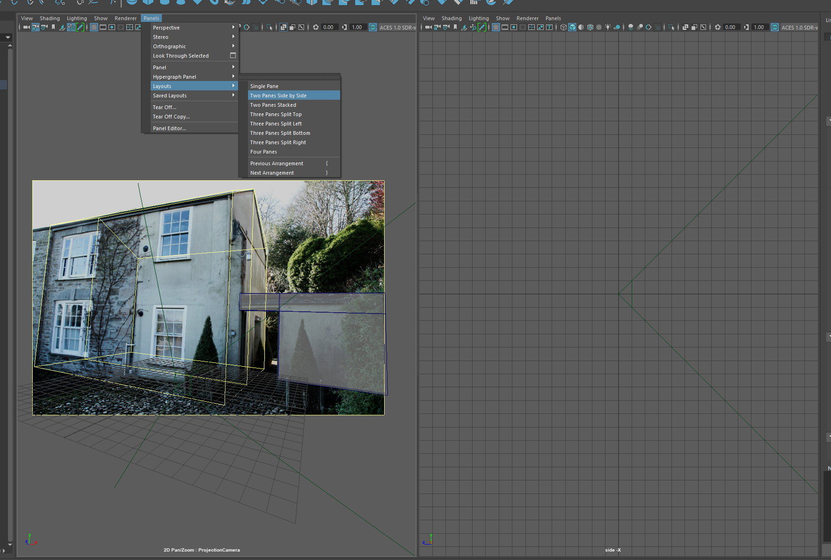
Task: Click Shadows icon in right viewport toolbar
Action: click(616, 27)
